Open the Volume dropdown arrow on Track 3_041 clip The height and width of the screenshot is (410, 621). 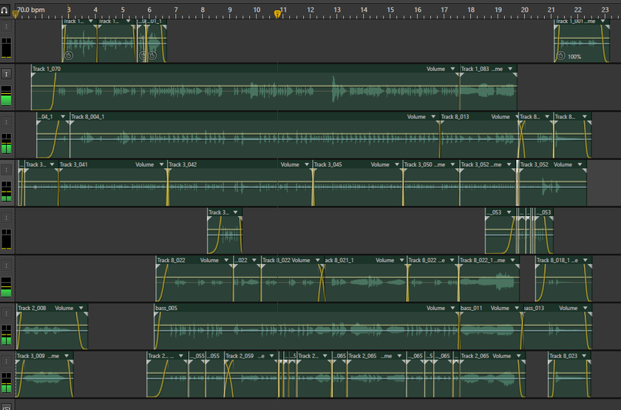pyautogui.click(x=162, y=164)
